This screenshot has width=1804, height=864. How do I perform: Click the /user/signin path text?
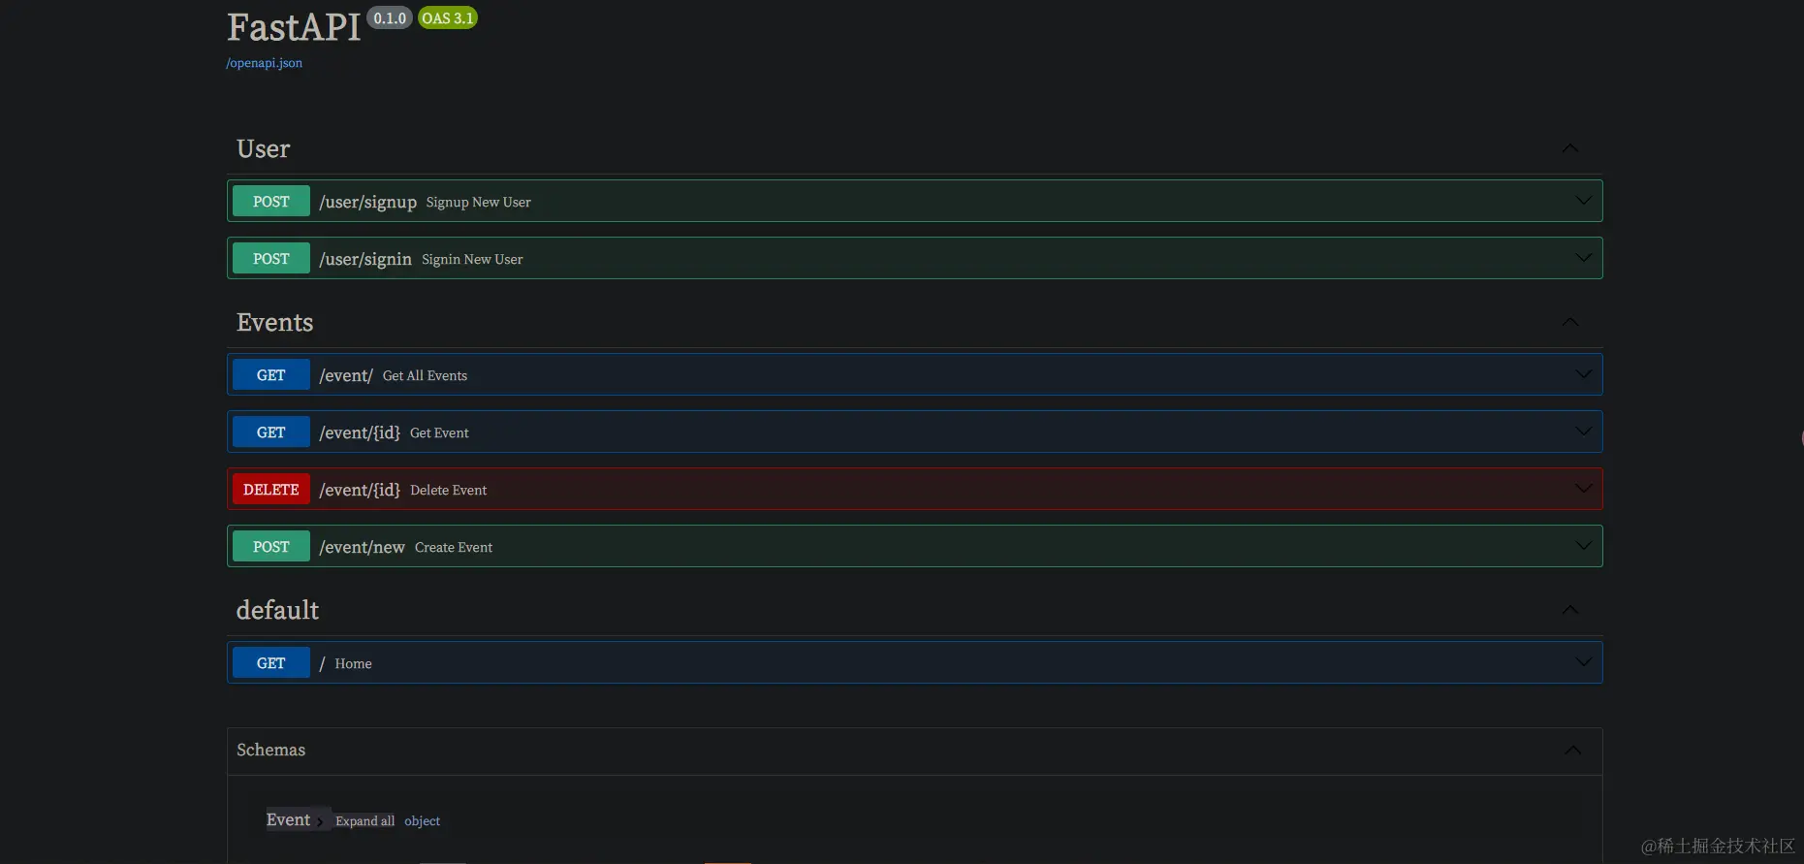(x=365, y=259)
